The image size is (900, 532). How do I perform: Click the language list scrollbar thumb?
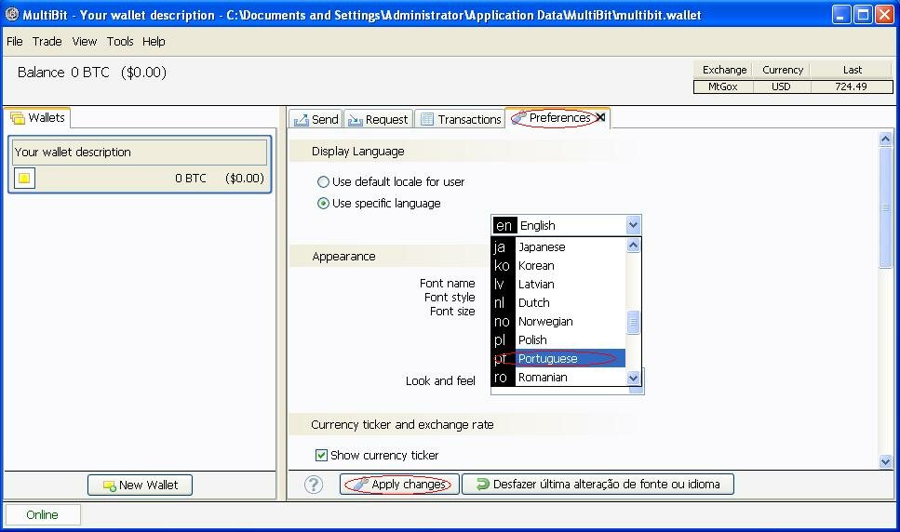[633, 322]
